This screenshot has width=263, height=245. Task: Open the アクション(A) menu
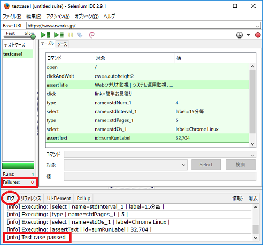58,17
